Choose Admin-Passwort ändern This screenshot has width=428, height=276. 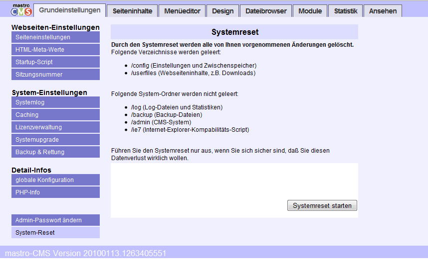(55, 220)
